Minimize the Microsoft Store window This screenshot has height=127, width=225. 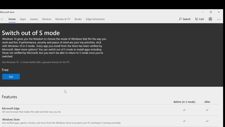point(202,12)
